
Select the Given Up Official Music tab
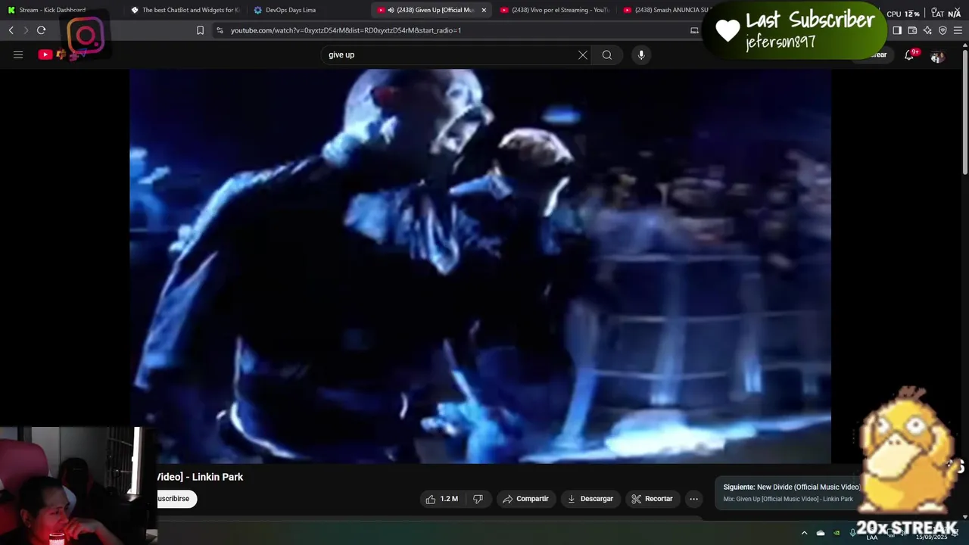pyautogui.click(x=430, y=10)
